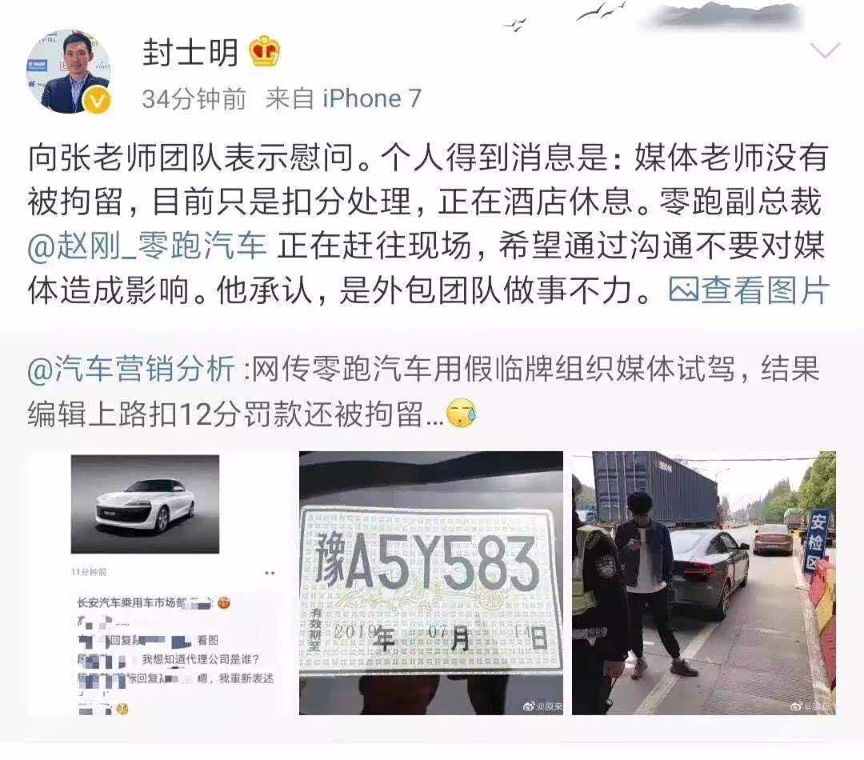Viewport: 864px width, 760px height.
Task: Open the 封士明 username
Action: pyautogui.click(x=190, y=52)
